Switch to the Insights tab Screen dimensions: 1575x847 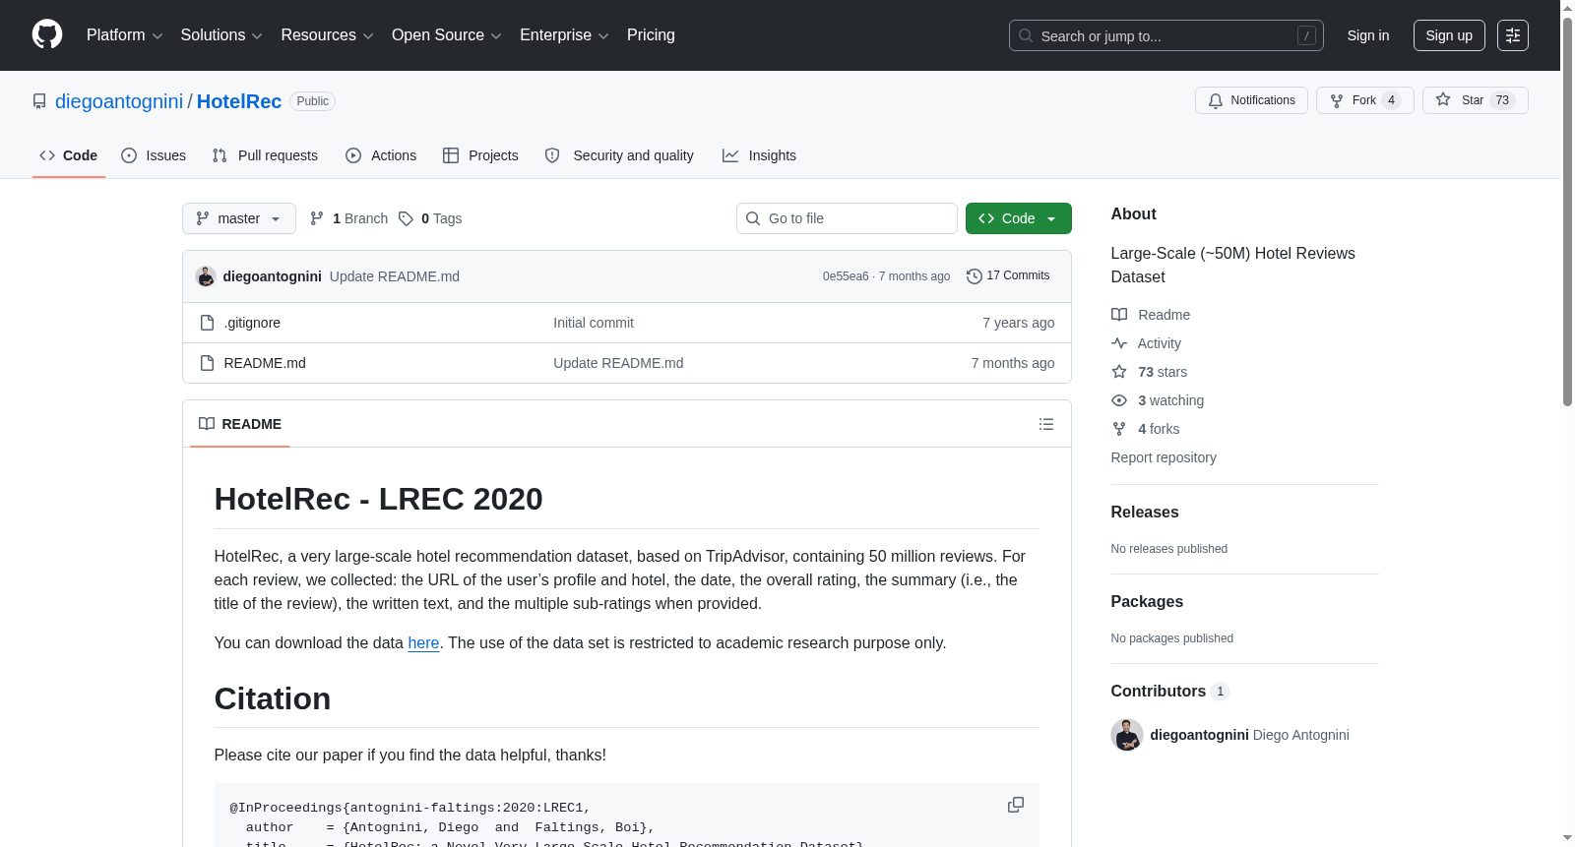pyautogui.click(x=759, y=155)
